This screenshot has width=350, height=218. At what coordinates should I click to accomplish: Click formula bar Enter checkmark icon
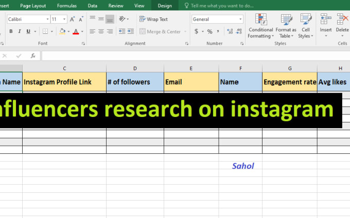[19, 56]
